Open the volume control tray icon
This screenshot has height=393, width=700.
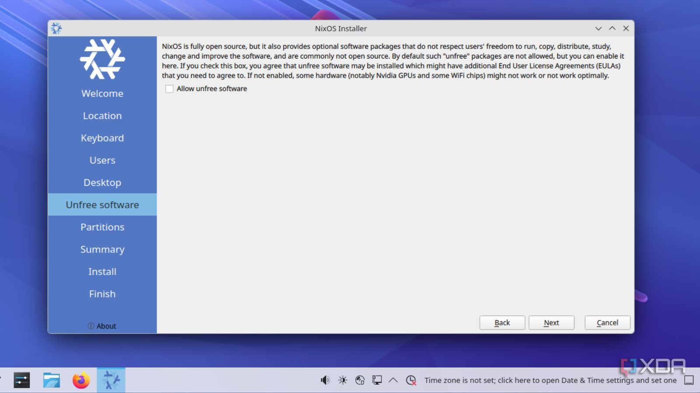325,380
